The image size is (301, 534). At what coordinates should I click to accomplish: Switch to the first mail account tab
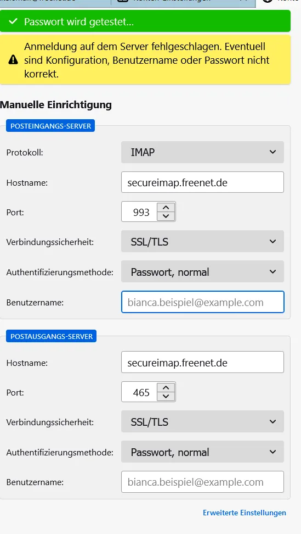(55, 3)
